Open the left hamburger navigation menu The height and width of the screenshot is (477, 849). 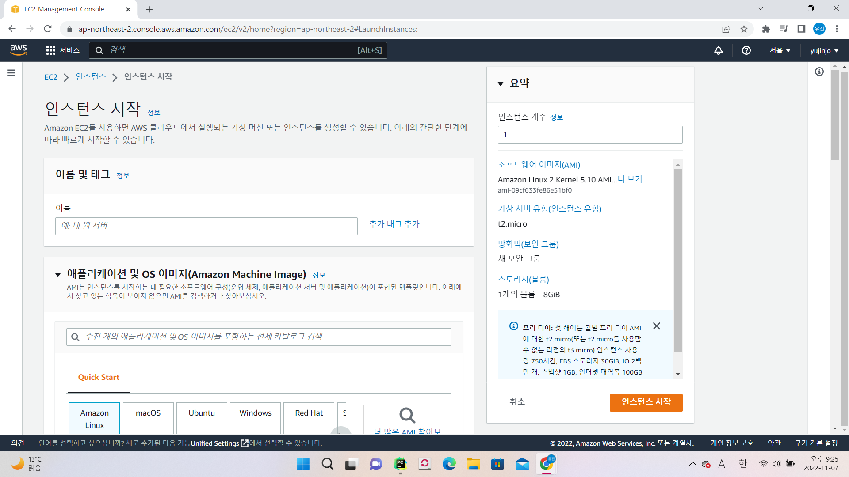[x=11, y=73]
